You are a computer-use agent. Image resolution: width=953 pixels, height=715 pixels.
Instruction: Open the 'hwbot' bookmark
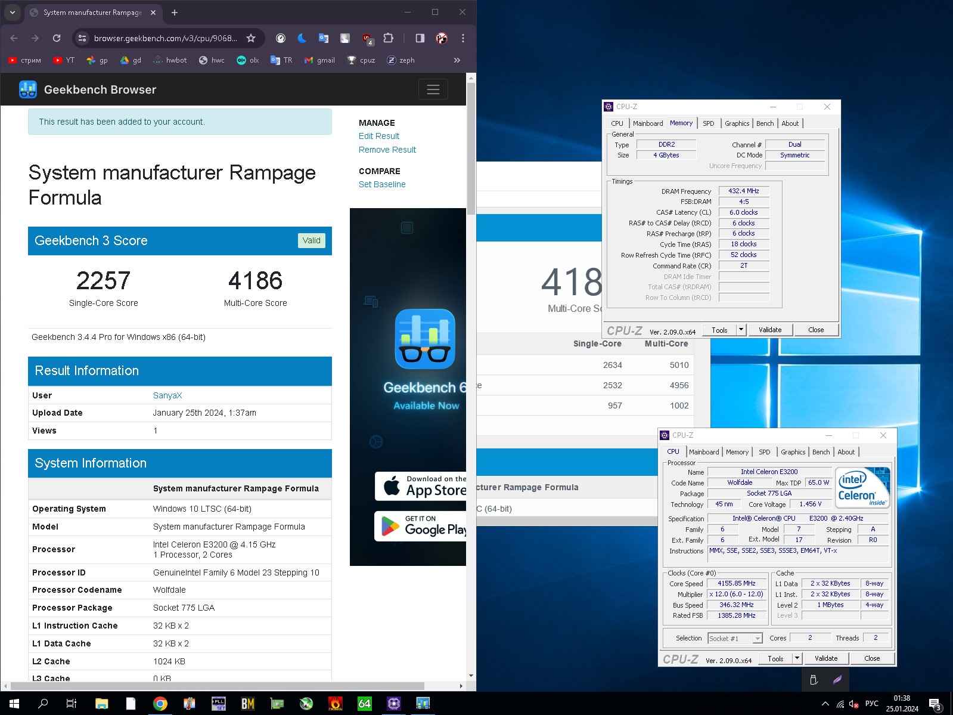(x=170, y=60)
